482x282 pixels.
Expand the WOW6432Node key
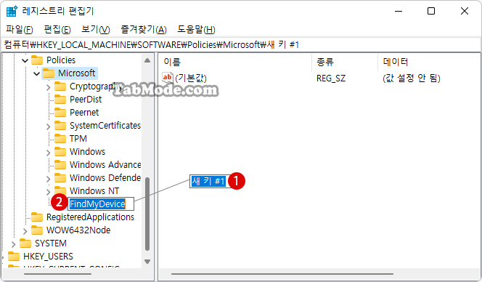[25, 230]
